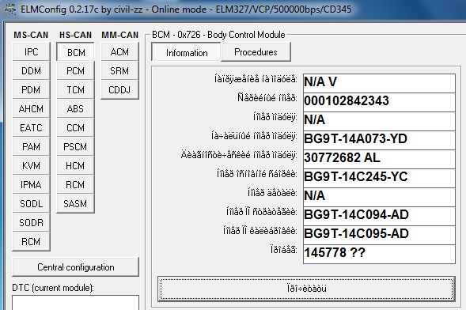
Task: Select the DDM module button
Action: click(x=31, y=71)
